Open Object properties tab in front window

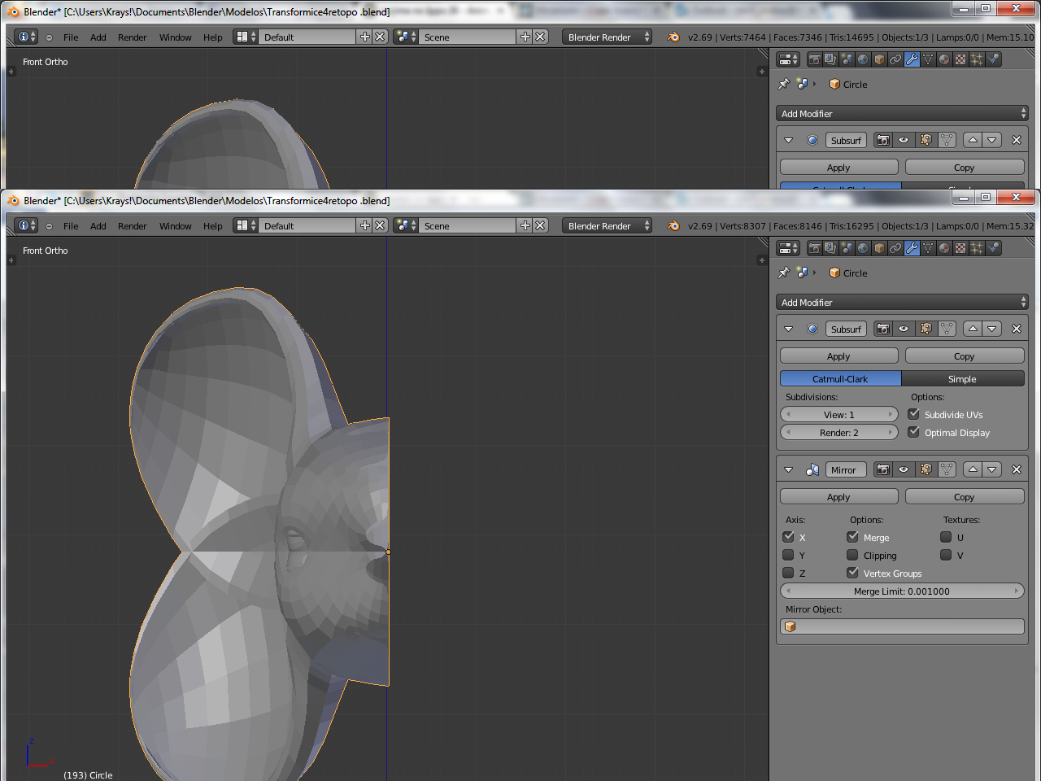(x=879, y=248)
